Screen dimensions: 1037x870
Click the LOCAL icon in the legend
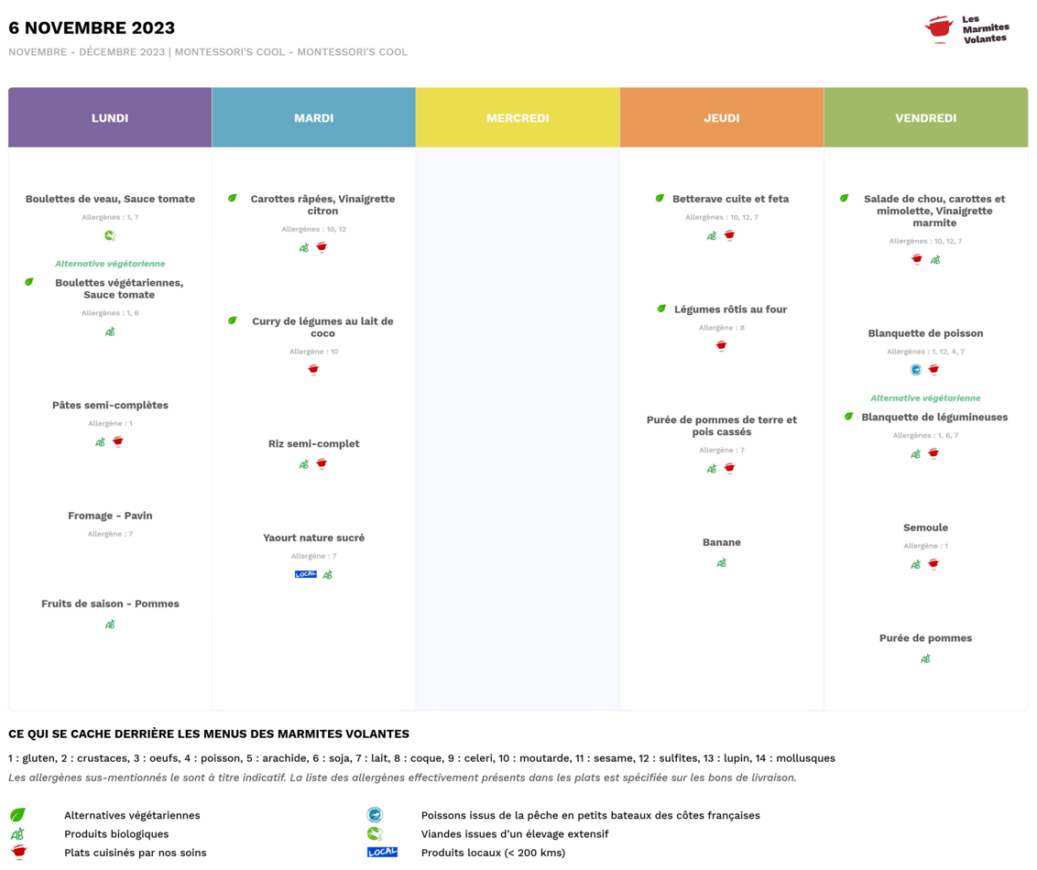(382, 853)
